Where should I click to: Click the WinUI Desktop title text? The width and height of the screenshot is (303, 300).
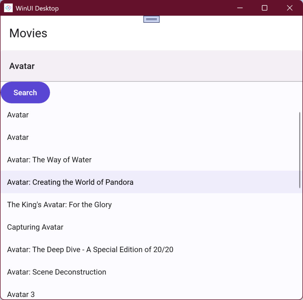(x=37, y=8)
